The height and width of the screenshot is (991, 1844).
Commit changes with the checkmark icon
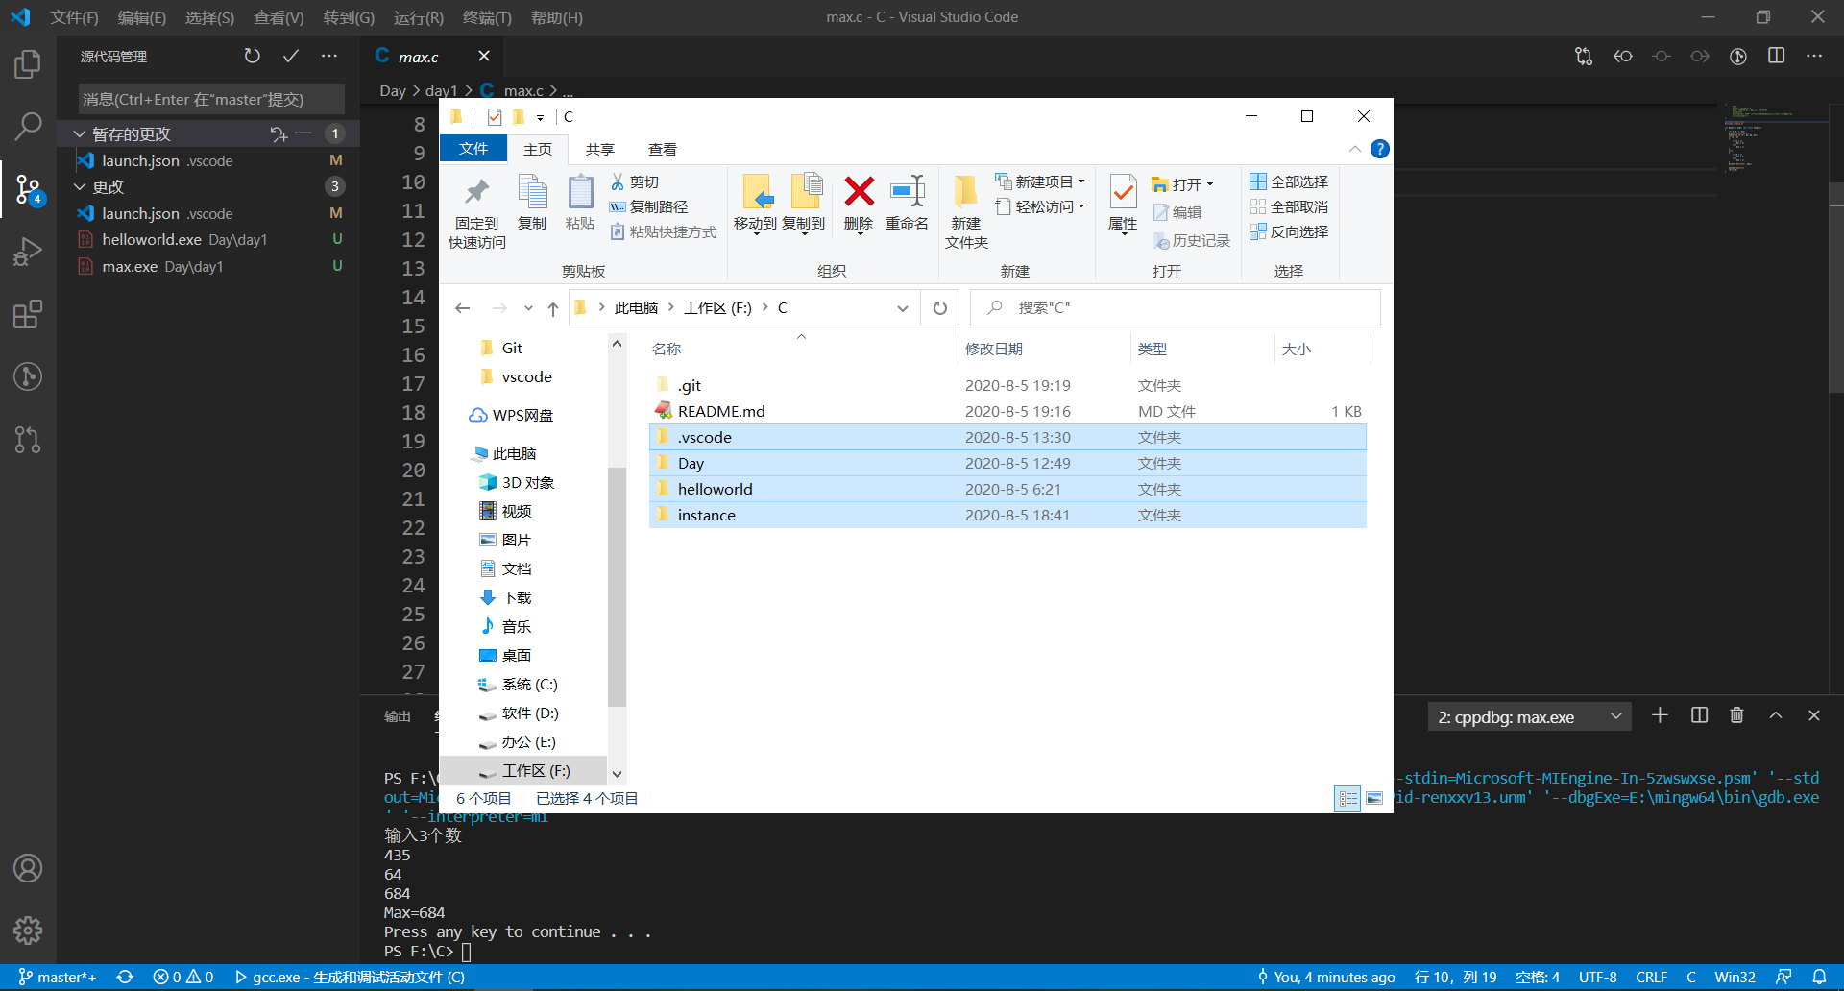tap(290, 57)
